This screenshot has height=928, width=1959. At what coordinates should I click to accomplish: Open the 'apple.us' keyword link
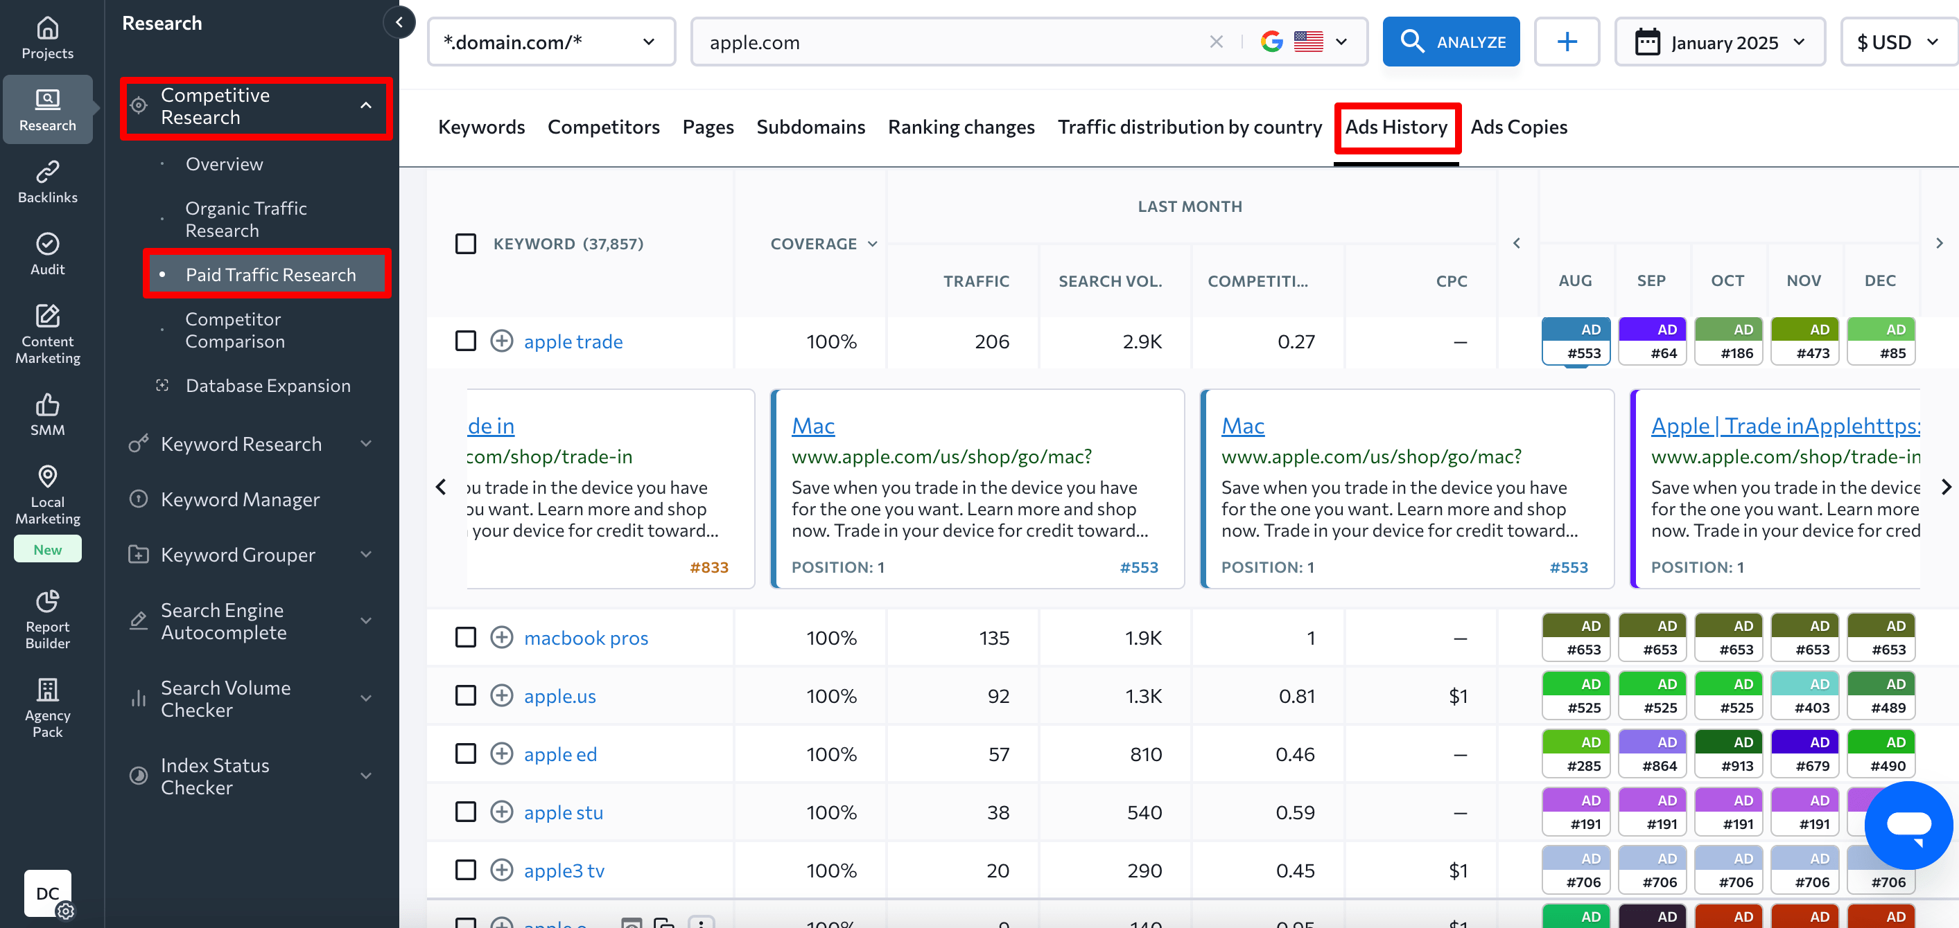point(559,696)
